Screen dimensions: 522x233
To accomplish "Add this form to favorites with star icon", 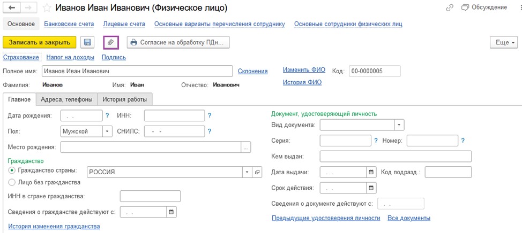I will [47, 8].
